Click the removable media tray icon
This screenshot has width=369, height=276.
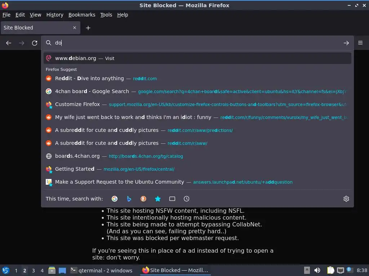(307, 270)
